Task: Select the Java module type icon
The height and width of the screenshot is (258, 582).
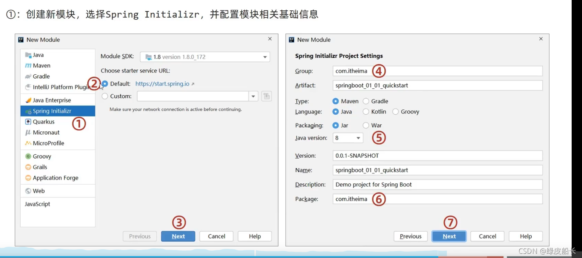Action: tap(28, 55)
